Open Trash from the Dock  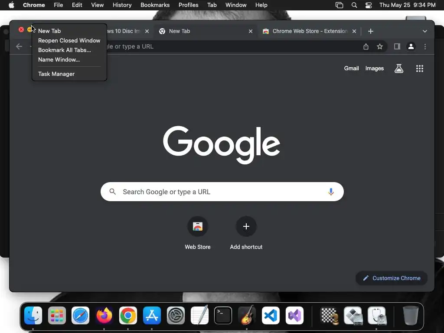[411, 316]
